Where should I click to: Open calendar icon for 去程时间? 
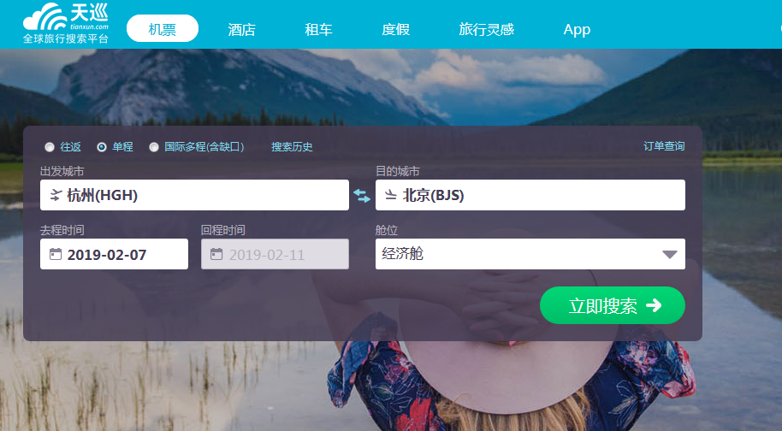point(56,254)
